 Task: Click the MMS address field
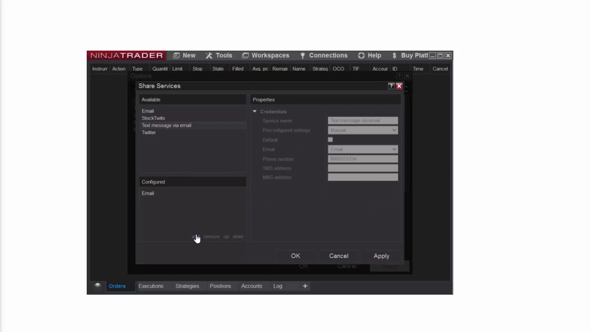[362, 178]
